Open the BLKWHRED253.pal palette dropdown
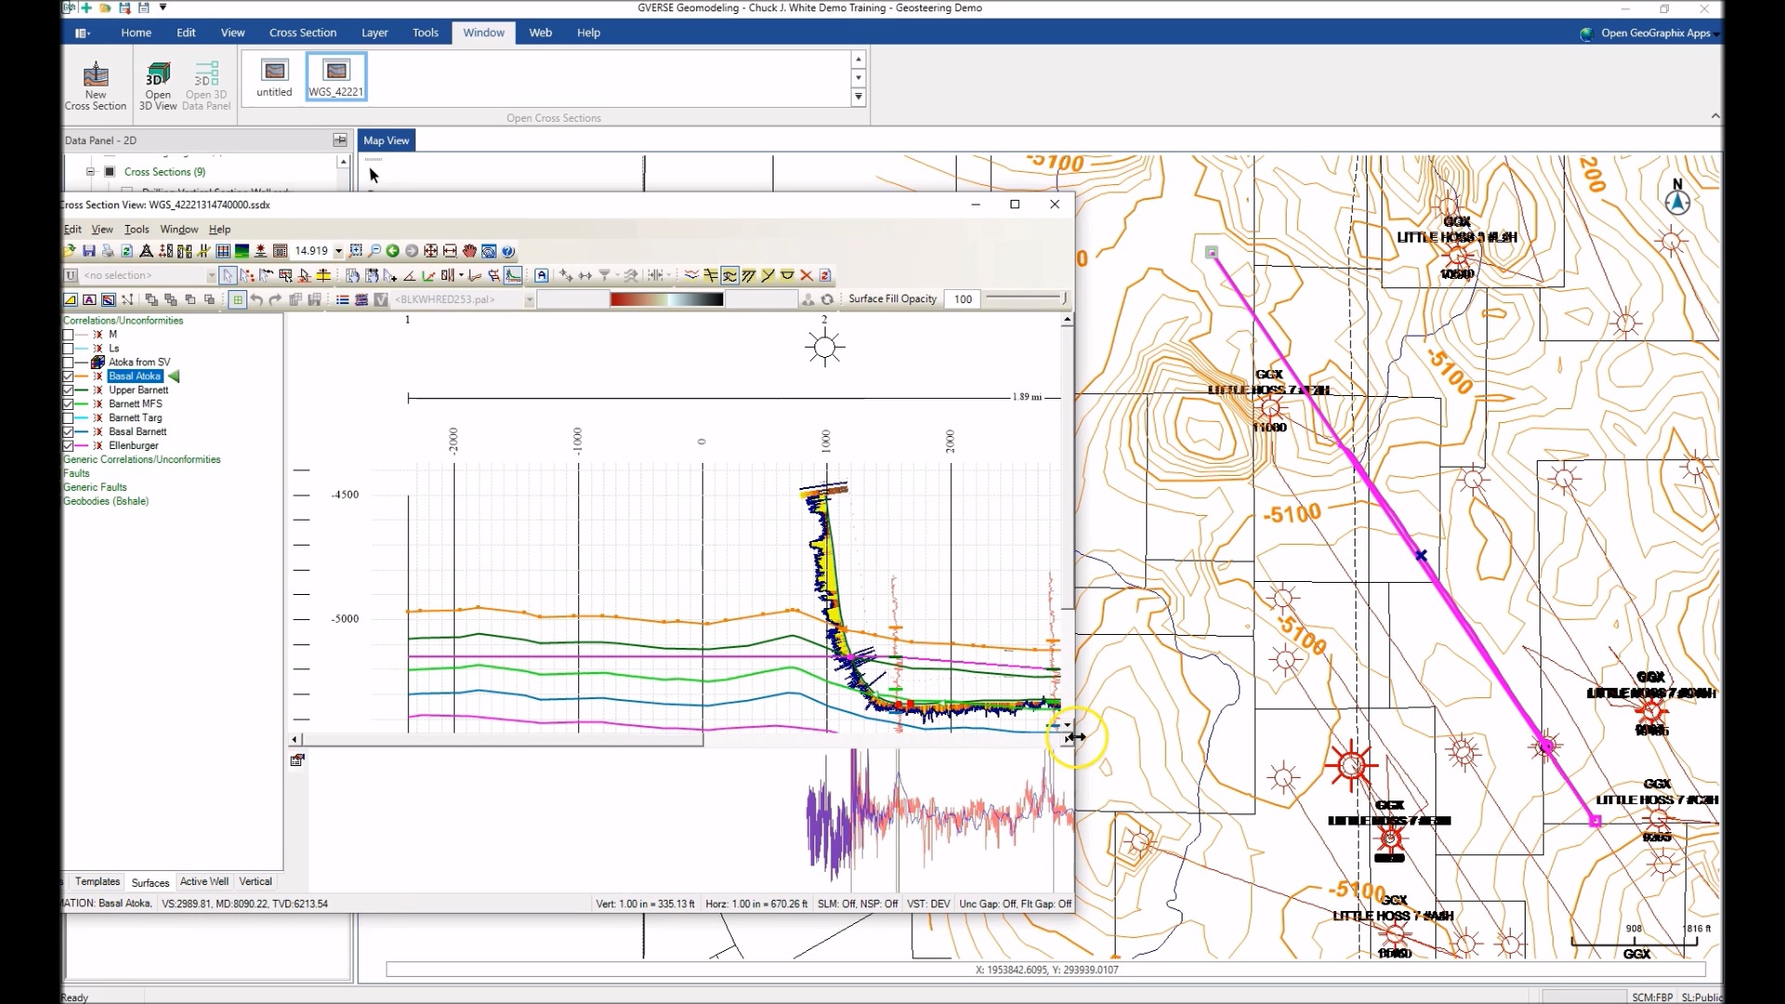Image resolution: width=1785 pixels, height=1004 pixels. coord(530,299)
